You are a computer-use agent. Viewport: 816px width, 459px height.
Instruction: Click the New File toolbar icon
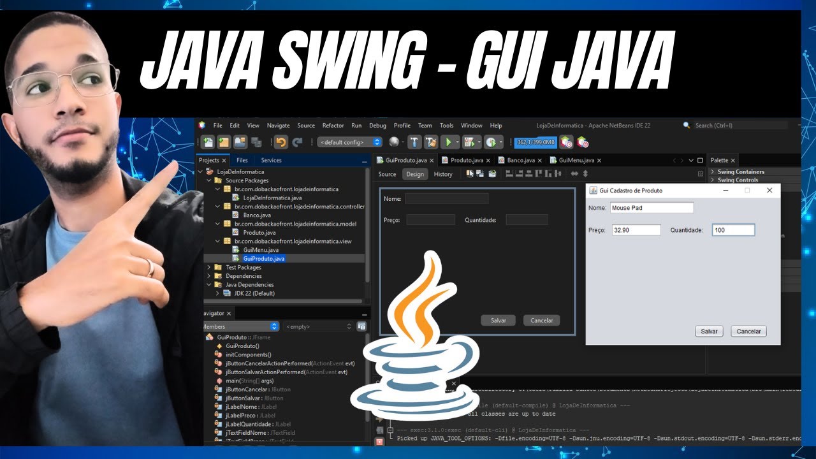coord(208,142)
